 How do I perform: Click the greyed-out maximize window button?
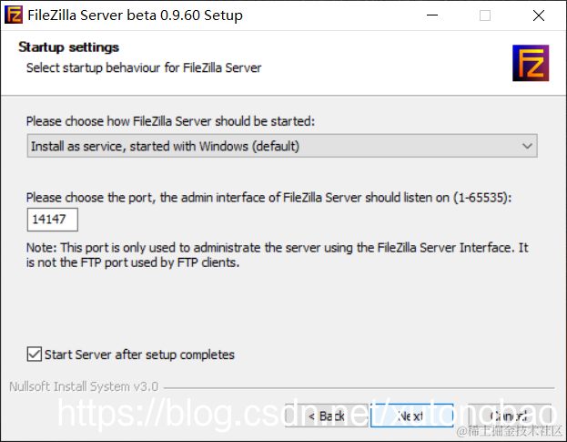click(x=485, y=15)
